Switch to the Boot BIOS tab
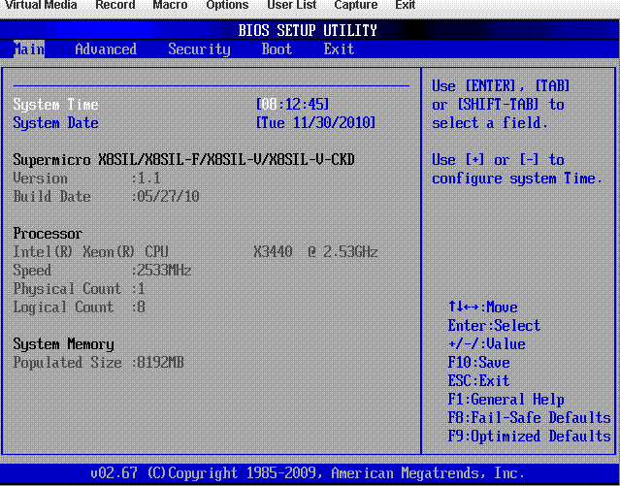The image size is (620, 486). pos(277,49)
